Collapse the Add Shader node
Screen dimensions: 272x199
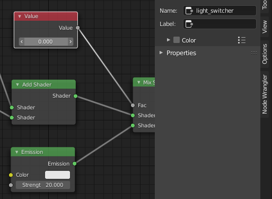[17, 84]
